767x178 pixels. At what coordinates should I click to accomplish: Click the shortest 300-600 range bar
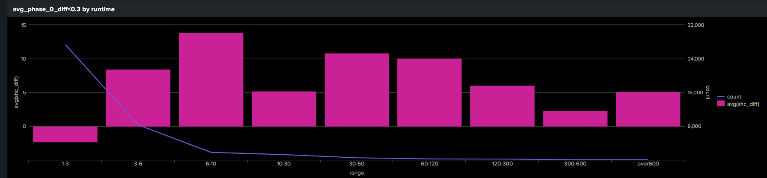coord(575,119)
